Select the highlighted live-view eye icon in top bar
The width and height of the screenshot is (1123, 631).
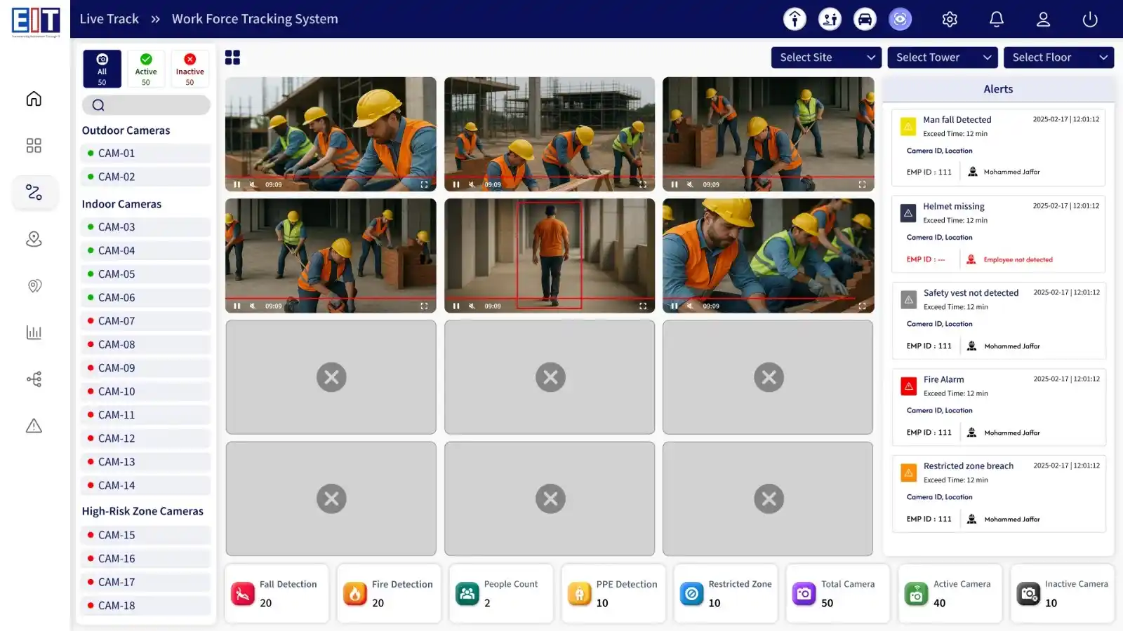[900, 19]
